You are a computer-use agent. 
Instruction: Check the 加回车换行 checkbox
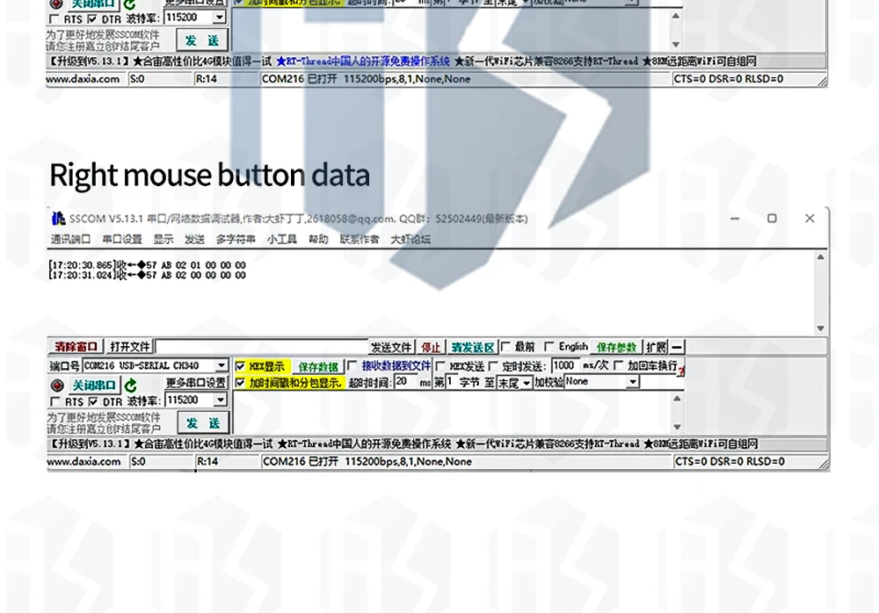point(618,366)
